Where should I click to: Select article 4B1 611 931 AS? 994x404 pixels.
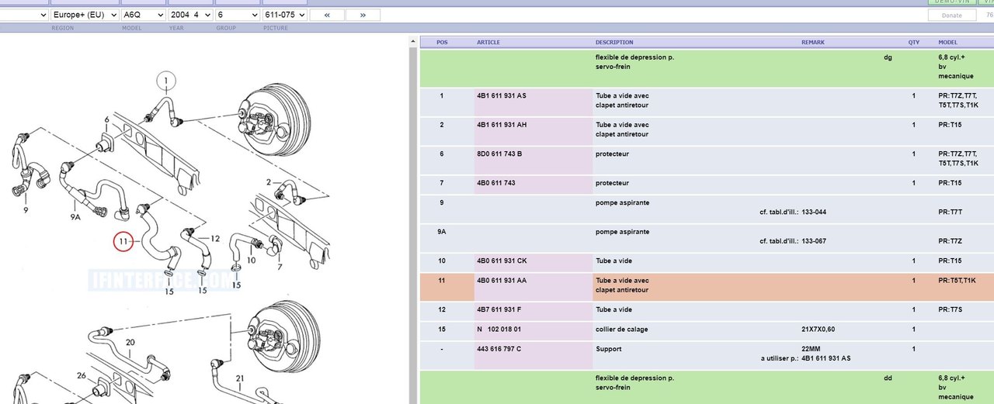pyautogui.click(x=502, y=95)
